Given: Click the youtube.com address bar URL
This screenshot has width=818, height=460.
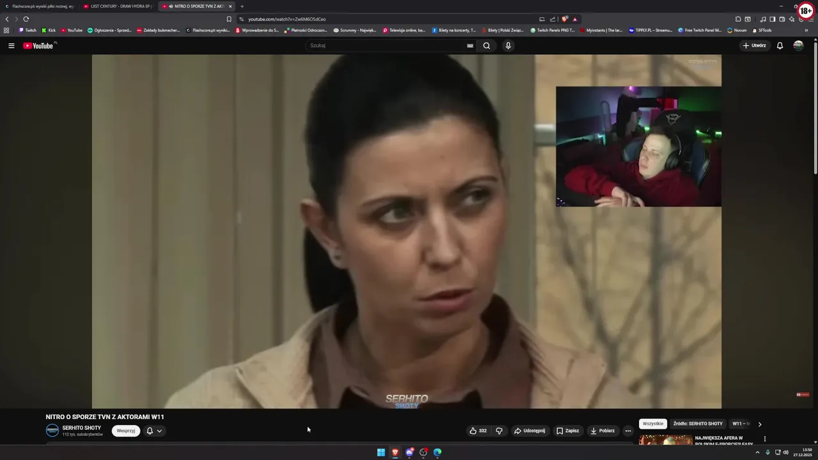Looking at the screenshot, I should [x=287, y=19].
